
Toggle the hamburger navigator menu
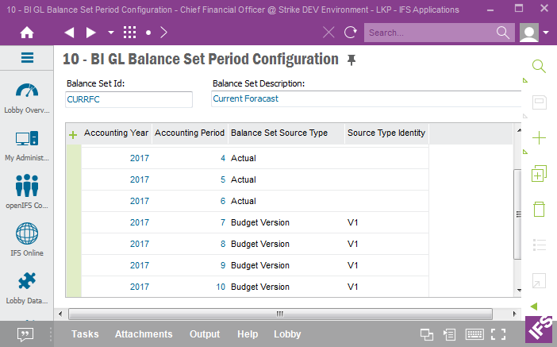(27, 58)
